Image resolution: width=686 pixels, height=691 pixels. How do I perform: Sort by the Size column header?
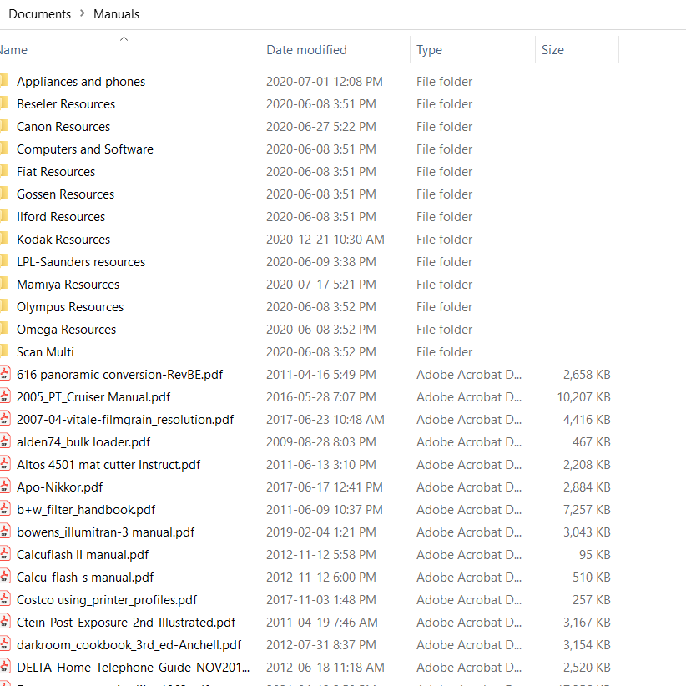(552, 50)
